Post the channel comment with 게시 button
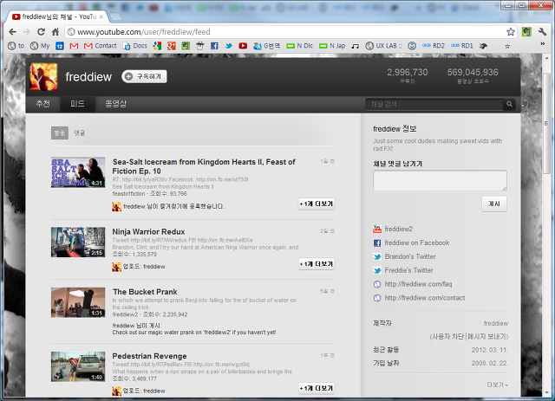Viewport: 555px width, 401px height. pos(493,204)
